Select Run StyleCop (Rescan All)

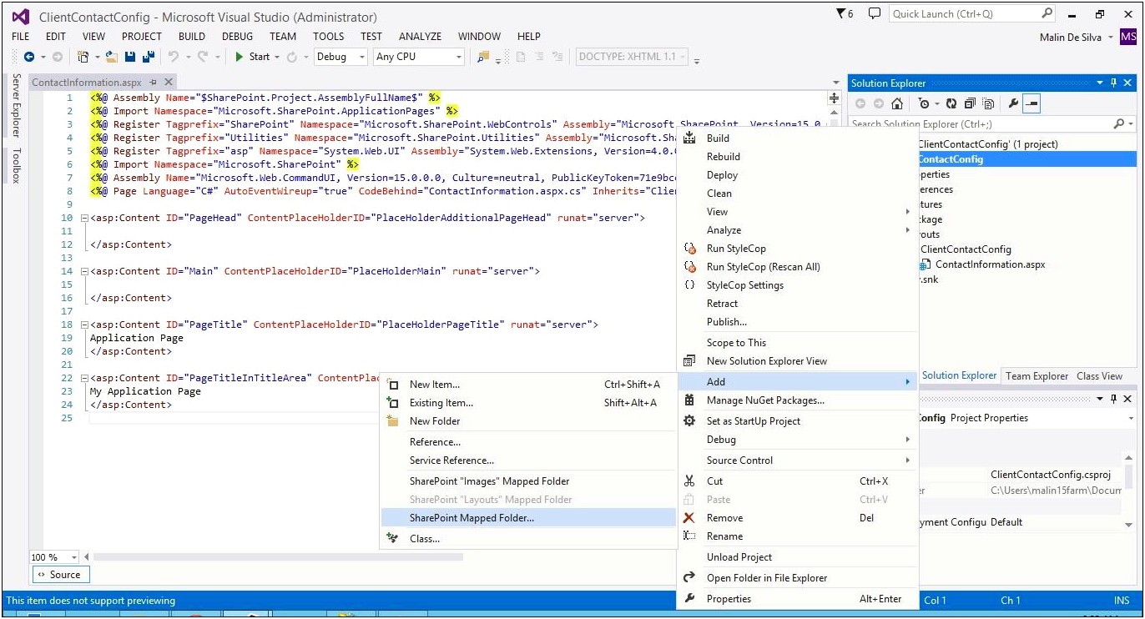click(x=797, y=267)
